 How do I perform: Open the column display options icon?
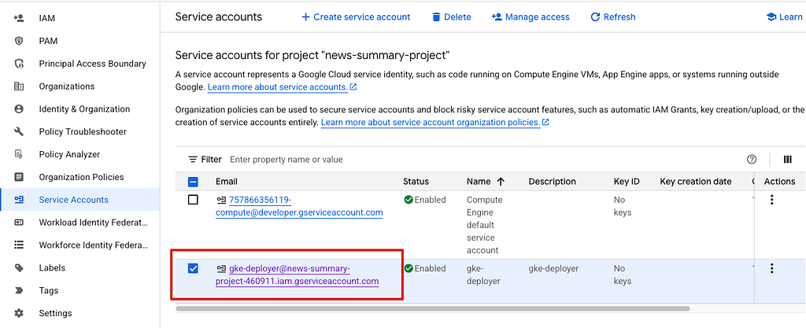(787, 160)
